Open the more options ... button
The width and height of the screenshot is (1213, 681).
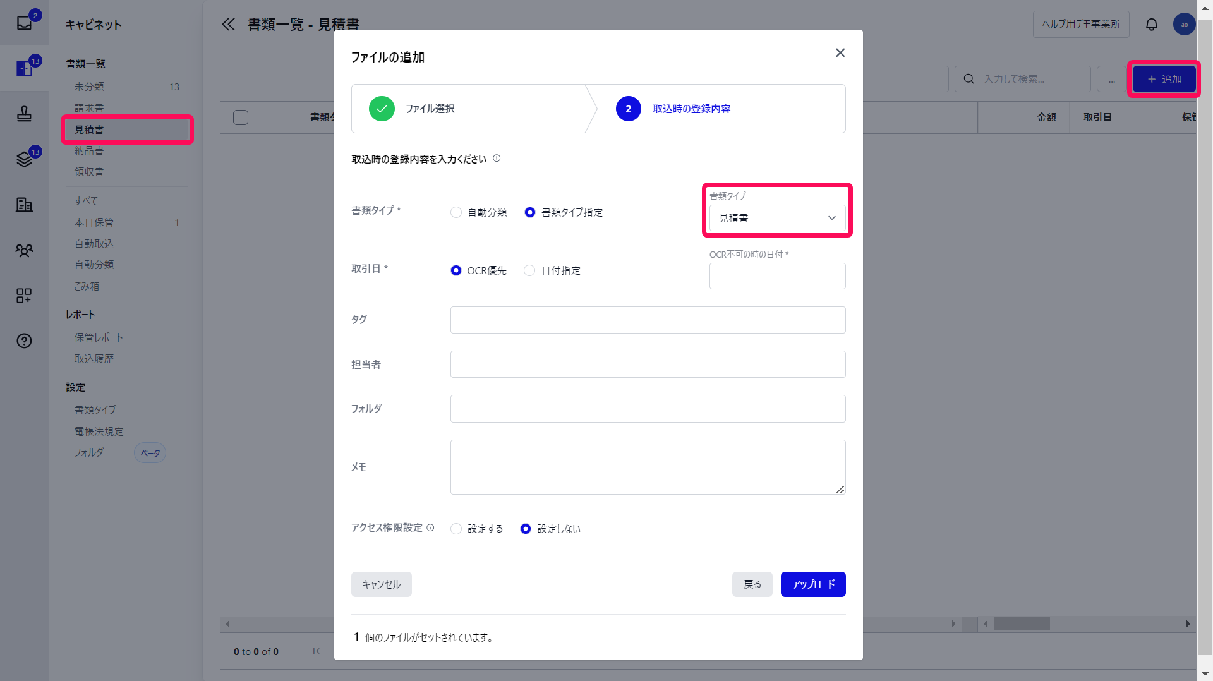pos(1111,79)
